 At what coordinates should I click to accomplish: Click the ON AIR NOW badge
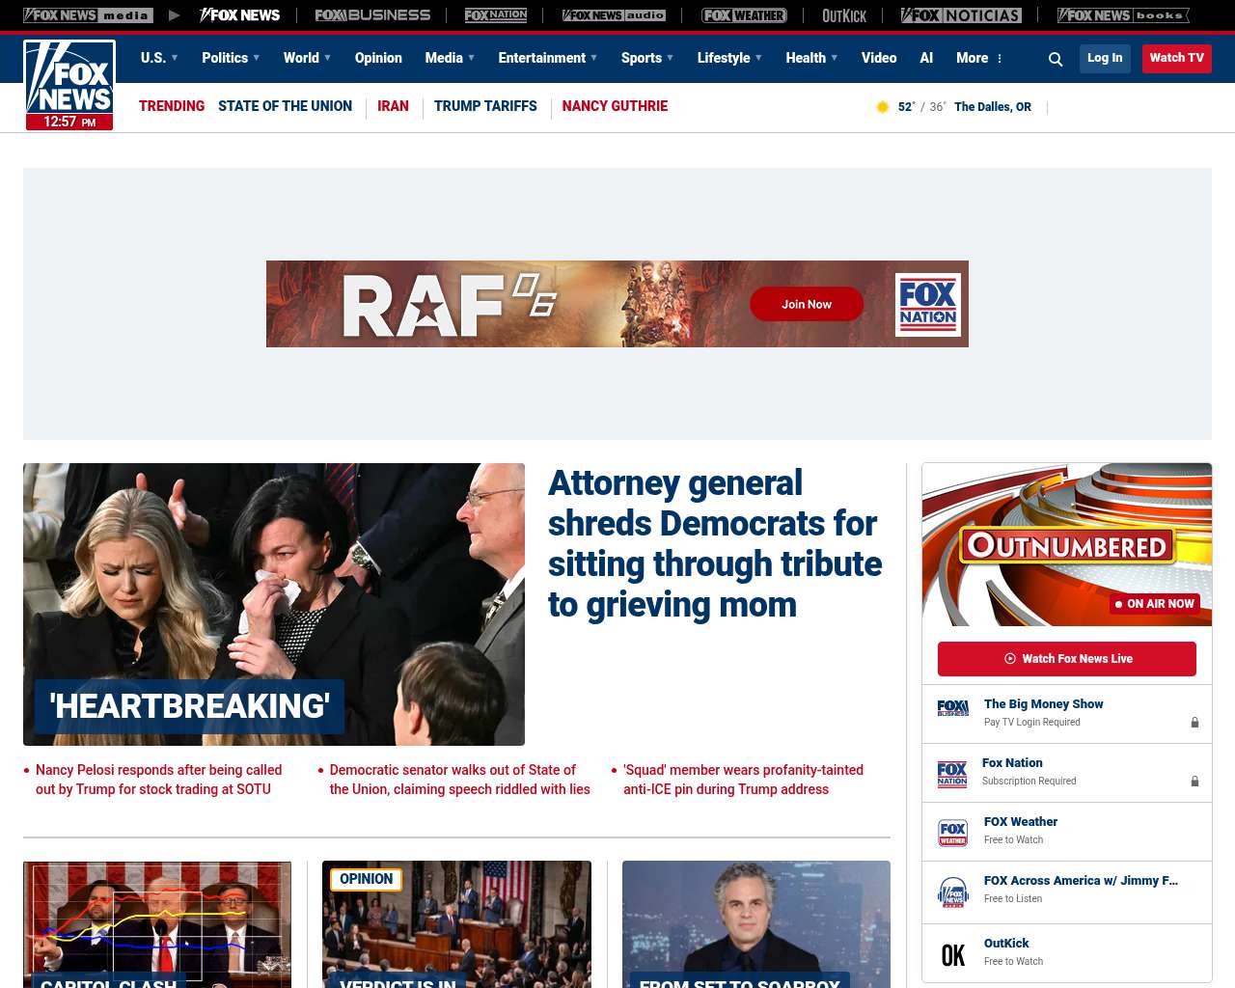coord(1155,604)
